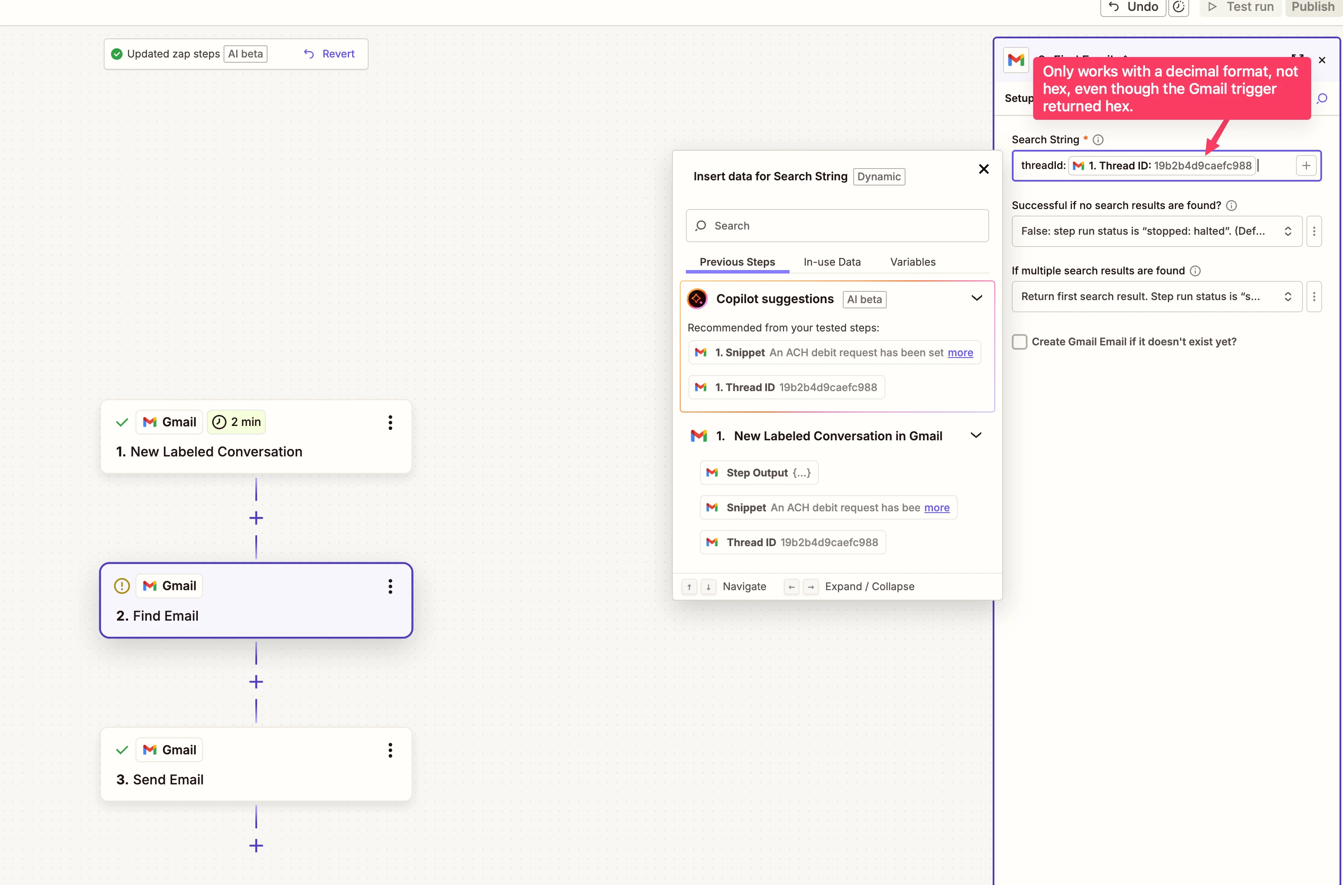Open three-dot menu on Send Email step
Viewport: 1343px width, 885px height.
tap(390, 750)
